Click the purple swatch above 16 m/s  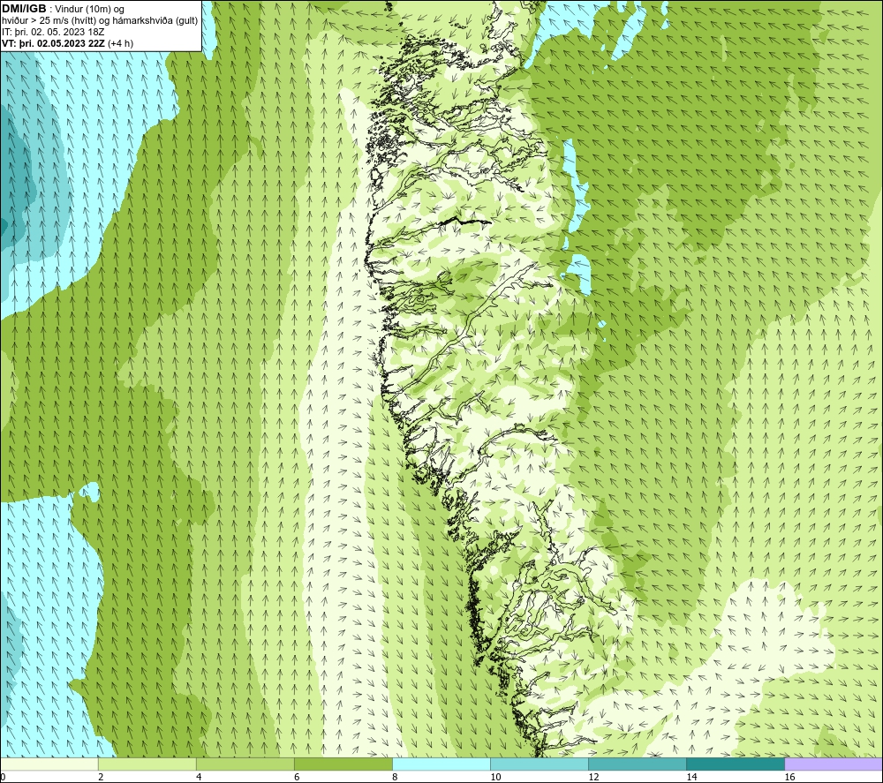pos(834,764)
